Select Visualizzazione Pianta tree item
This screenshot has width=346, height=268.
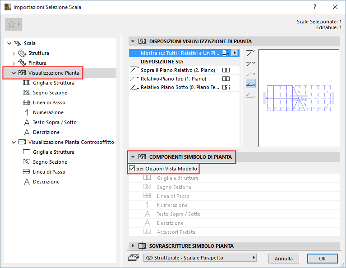(54, 73)
